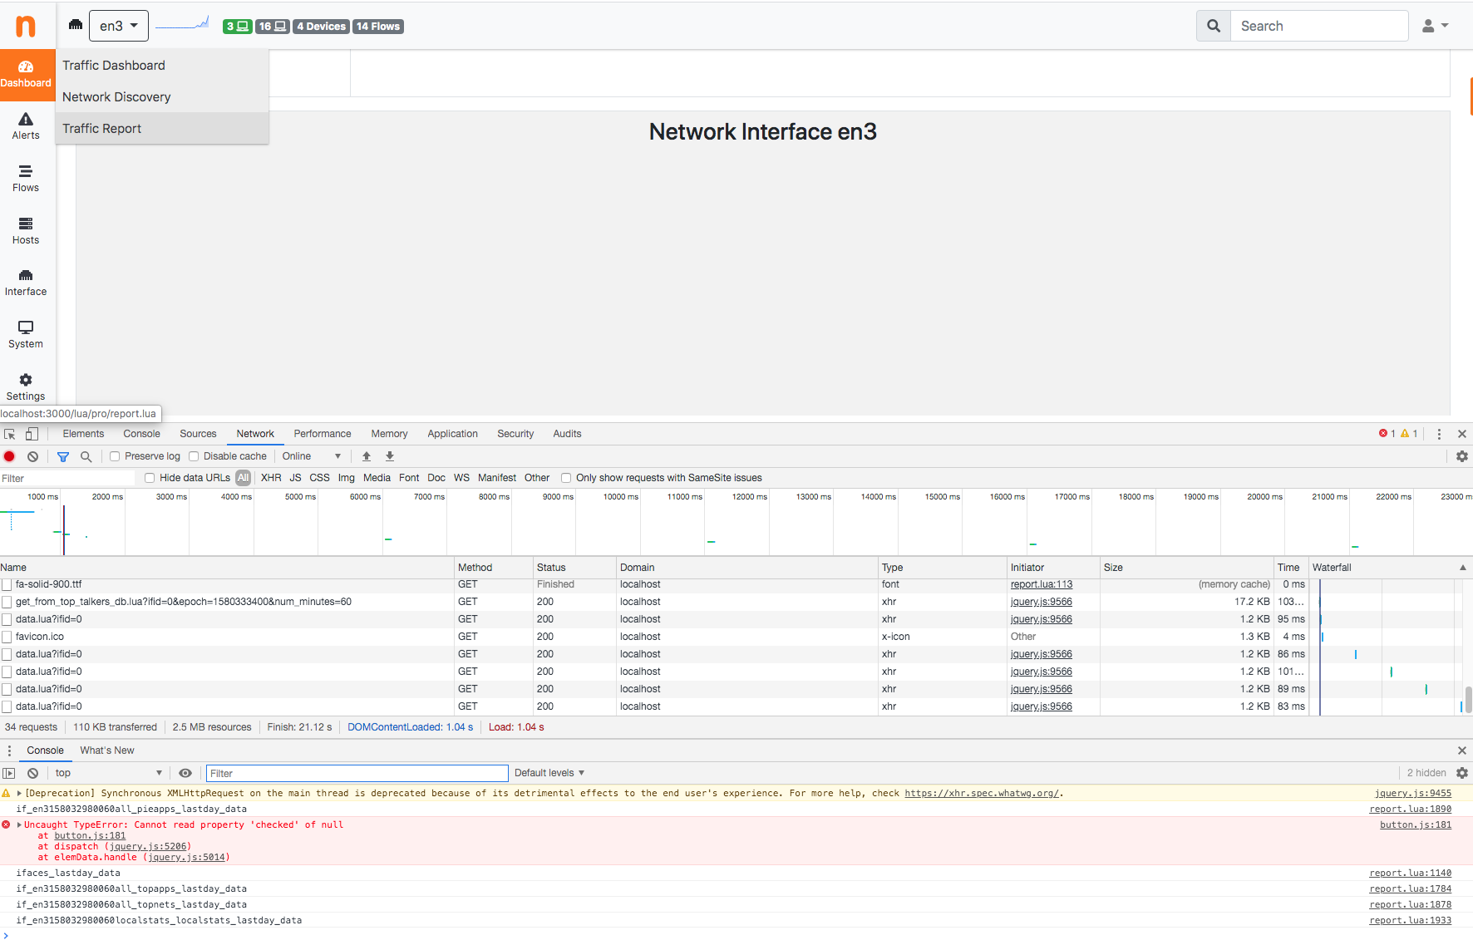Enable the Preserve log checkbox
The image size is (1473, 940).
(x=114, y=455)
